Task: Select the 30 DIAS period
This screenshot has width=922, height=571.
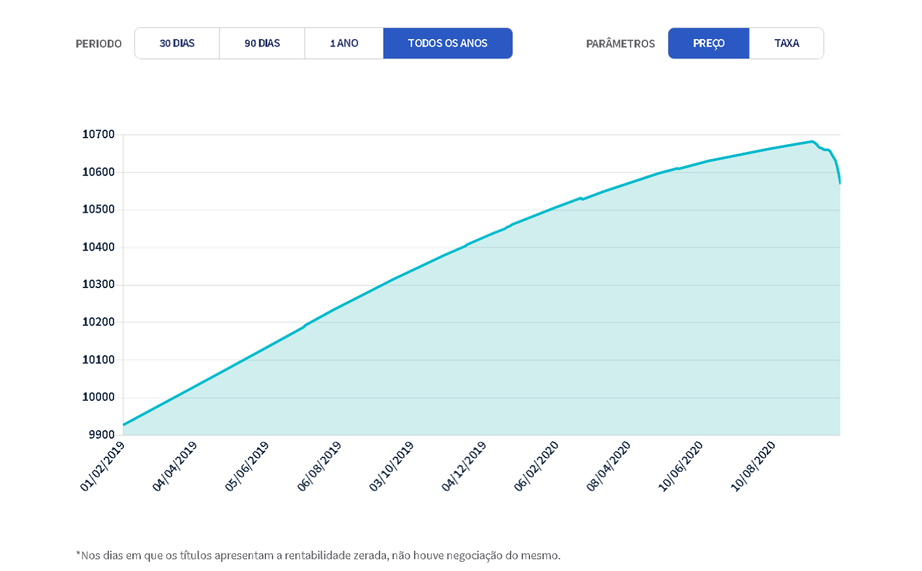Action: point(177,43)
